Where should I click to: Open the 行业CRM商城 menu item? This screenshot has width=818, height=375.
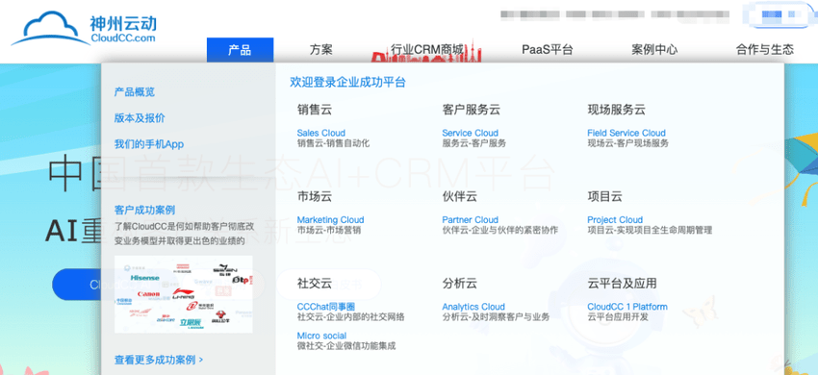coord(426,50)
